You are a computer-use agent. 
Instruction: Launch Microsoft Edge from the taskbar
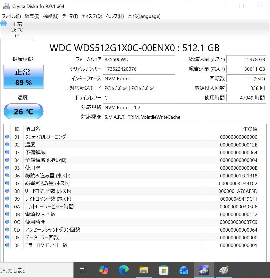pos(124,270)
